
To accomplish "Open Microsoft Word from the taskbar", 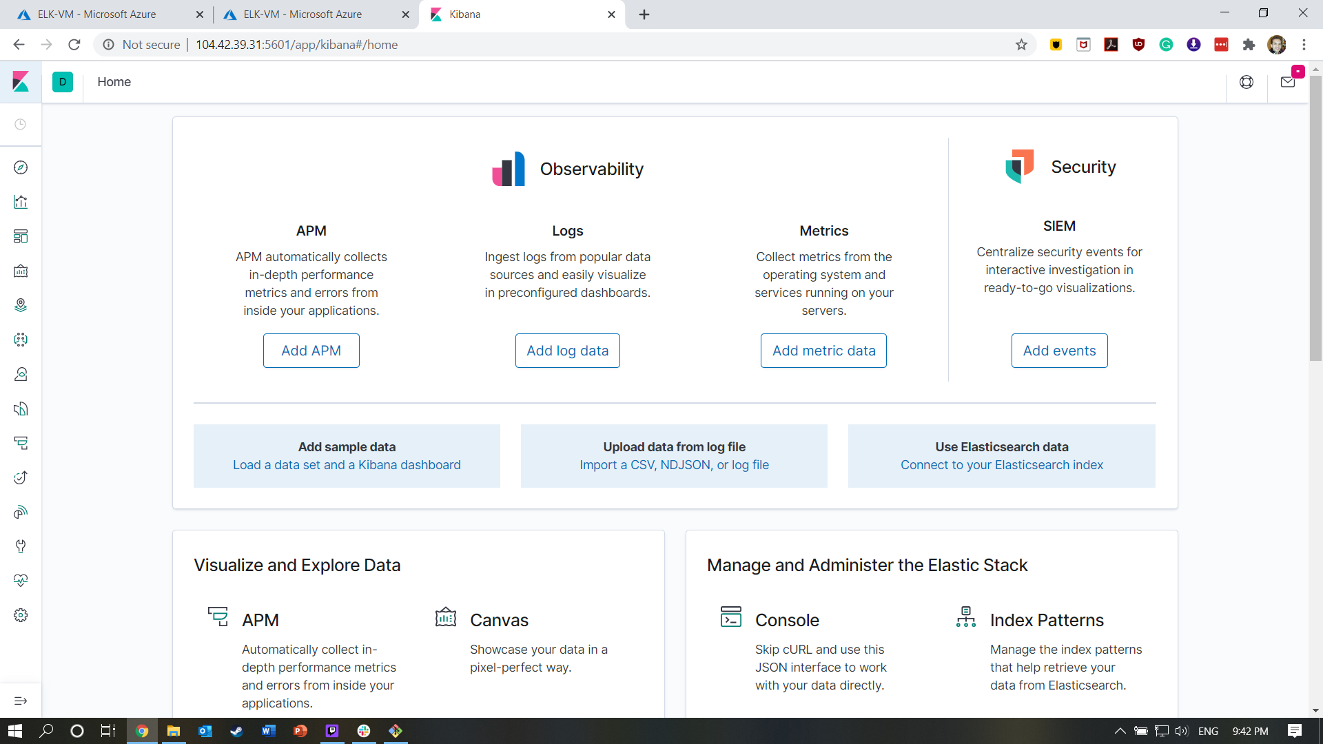I will click(268, 731).
